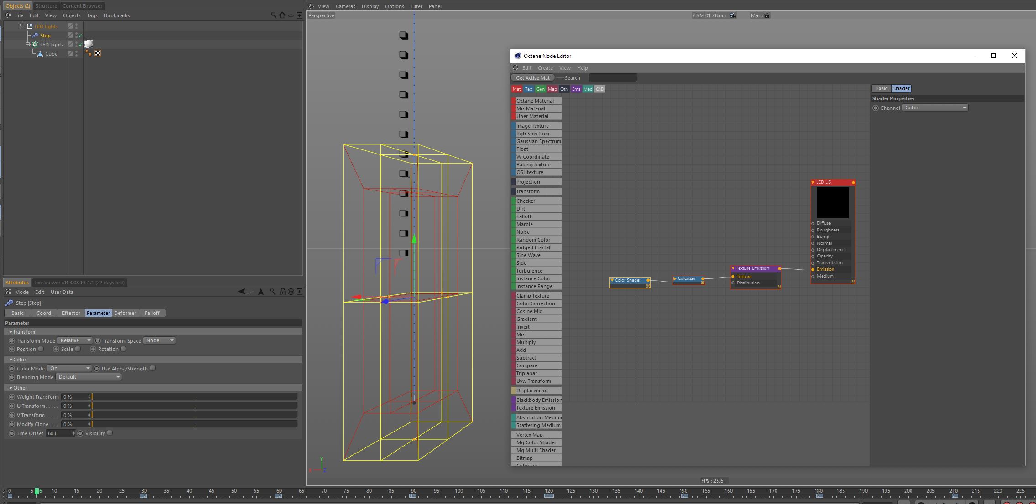Click the home icon in Object Manager
This screenshot has height=504, width=1036.
coord(282,15)
